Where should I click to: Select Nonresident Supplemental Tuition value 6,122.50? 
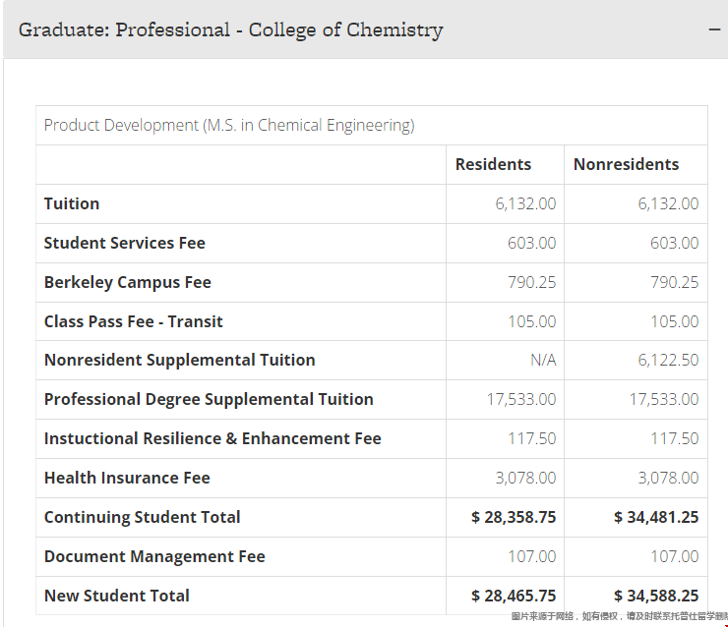pyautogui.click(x=668, y=360)
